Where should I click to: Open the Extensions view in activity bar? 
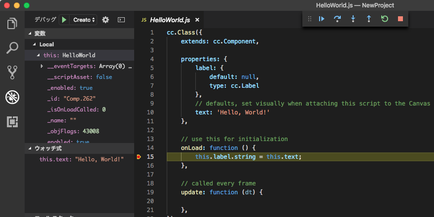click(x=12, y=122)
